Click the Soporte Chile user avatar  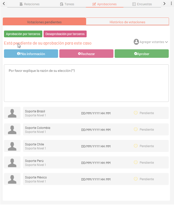12,146
